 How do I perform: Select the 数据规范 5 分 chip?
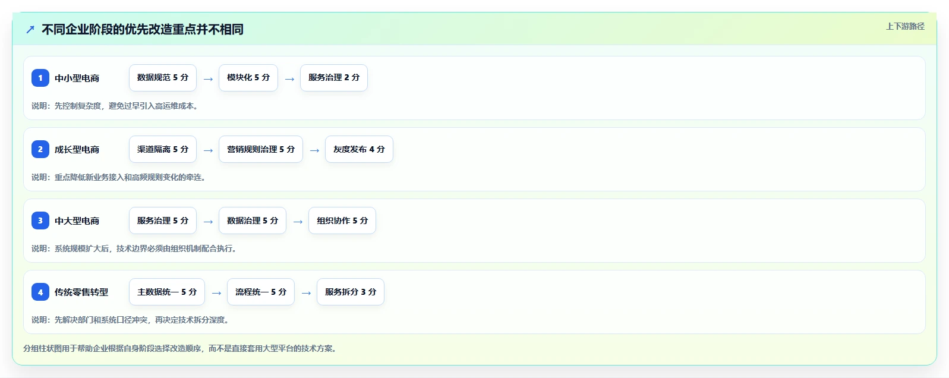pyautogui.click(x=163, y=78)
